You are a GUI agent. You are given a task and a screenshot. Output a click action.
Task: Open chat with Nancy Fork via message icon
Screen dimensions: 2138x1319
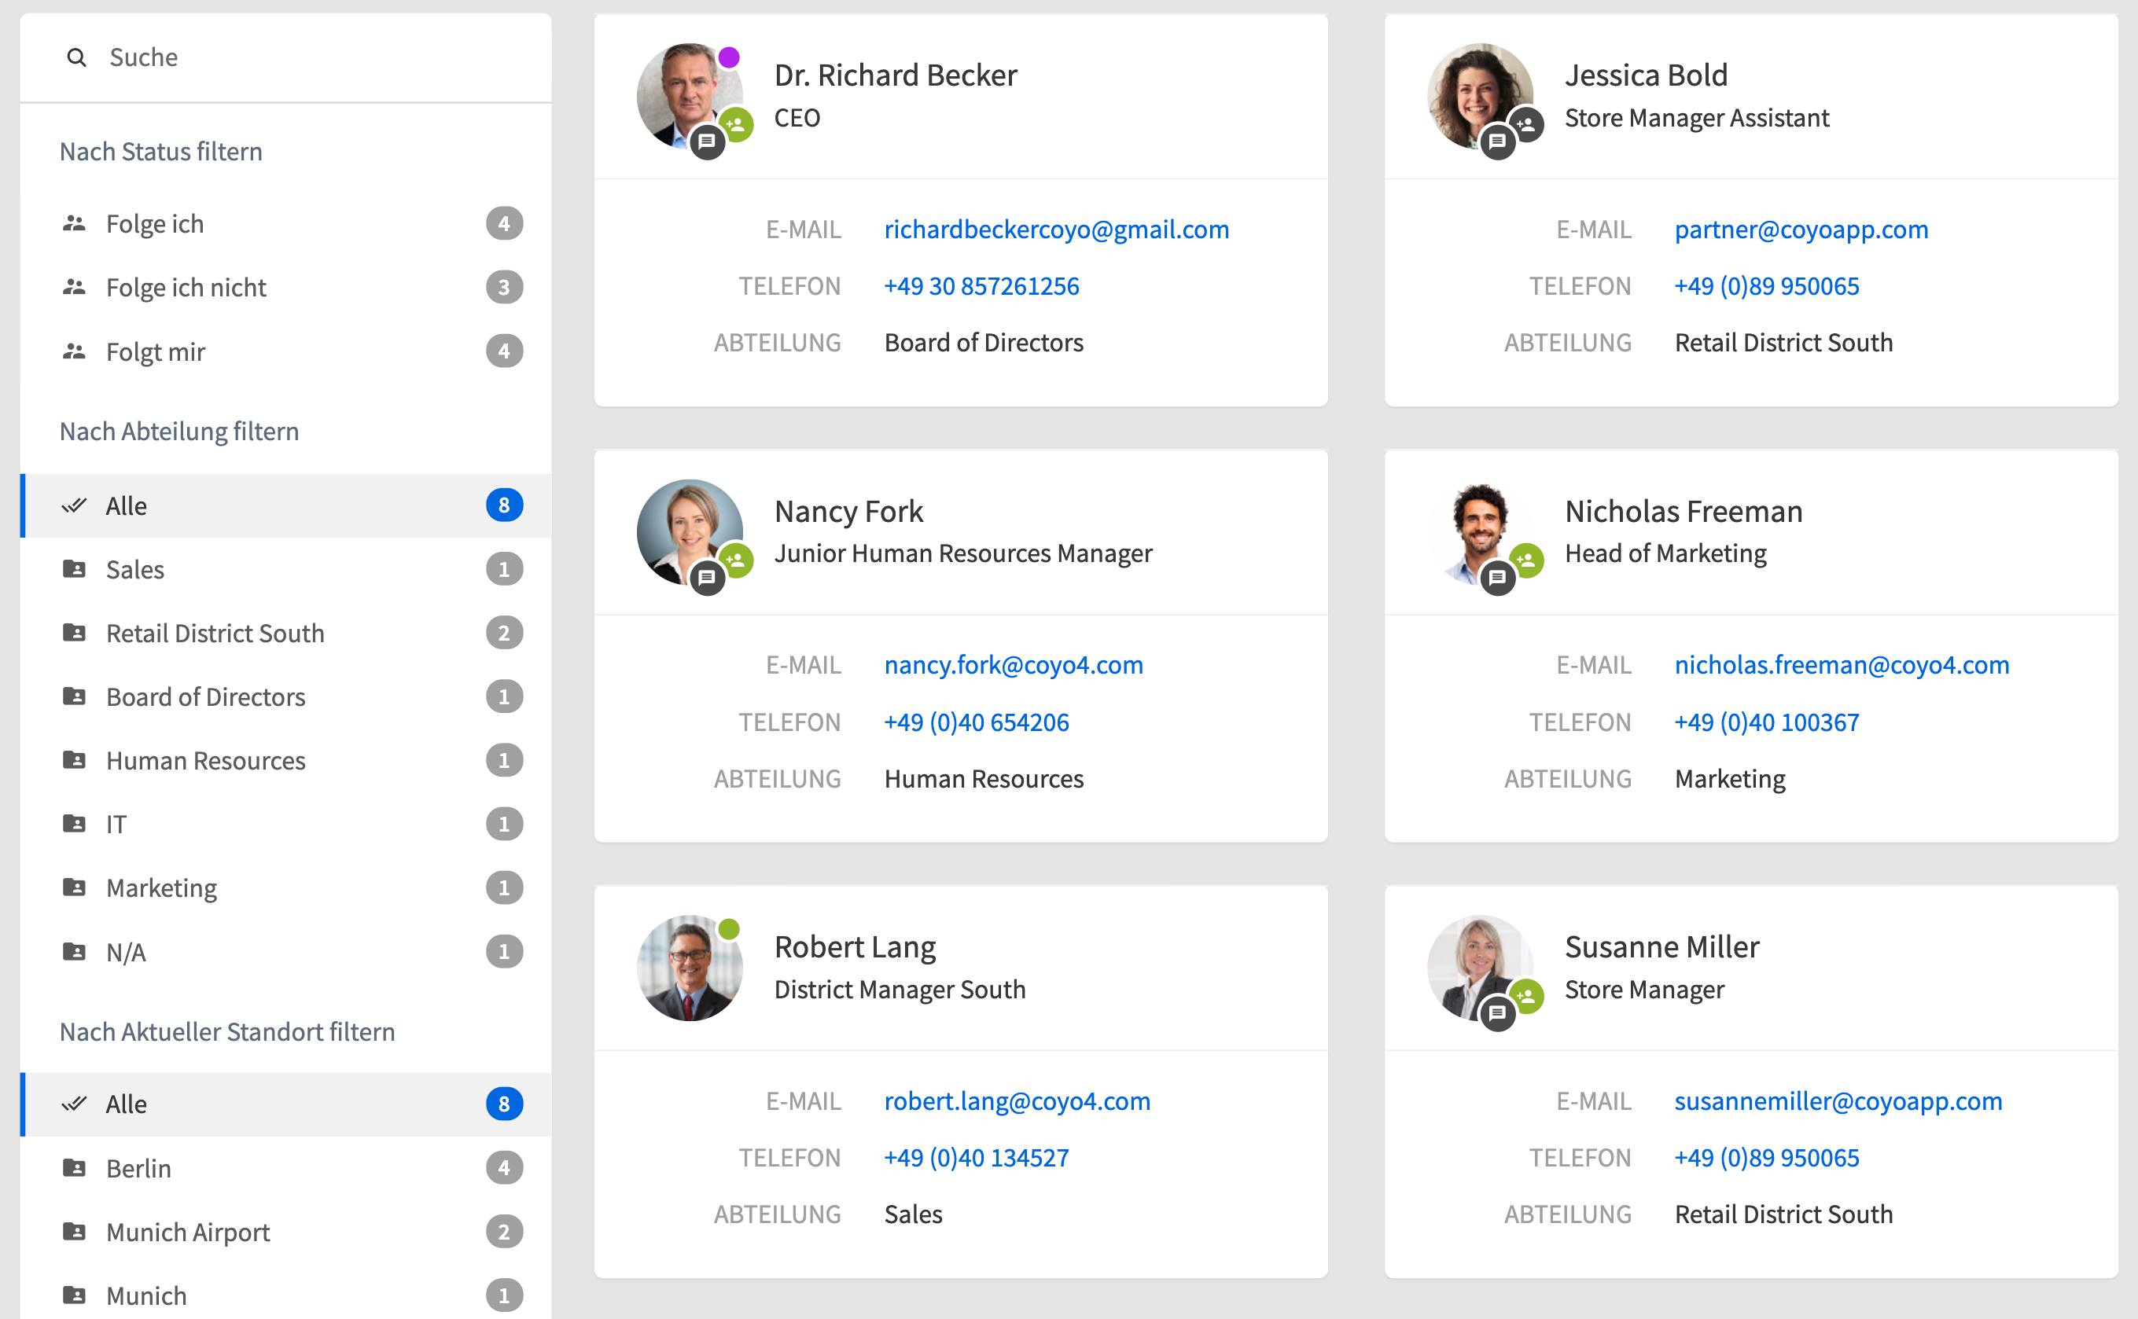707,578
